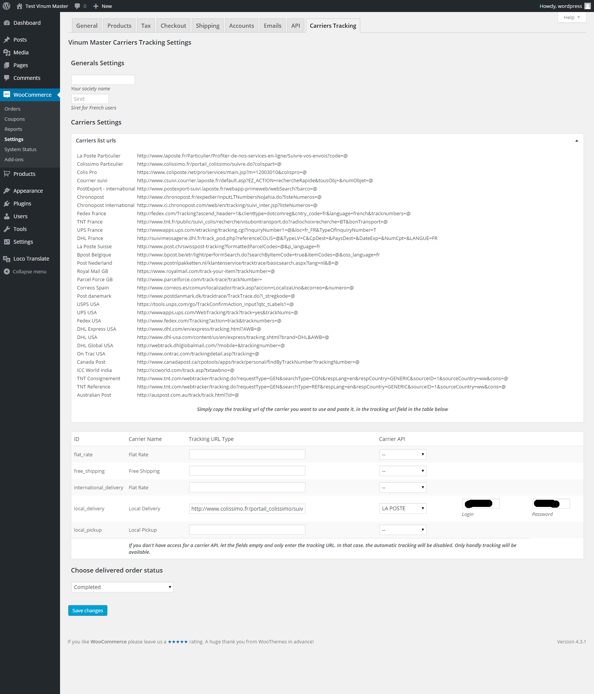This screenshot has width=594, height=694.
Task: Switch to the API tab
Action: tap(296, 25)
